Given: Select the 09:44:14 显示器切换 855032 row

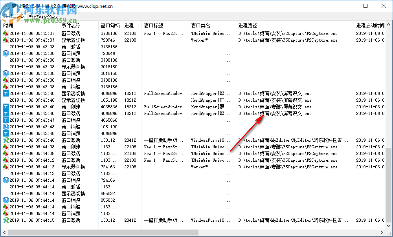Looking at the screenshot, I should pyautogui.click(x=193, y=193).
